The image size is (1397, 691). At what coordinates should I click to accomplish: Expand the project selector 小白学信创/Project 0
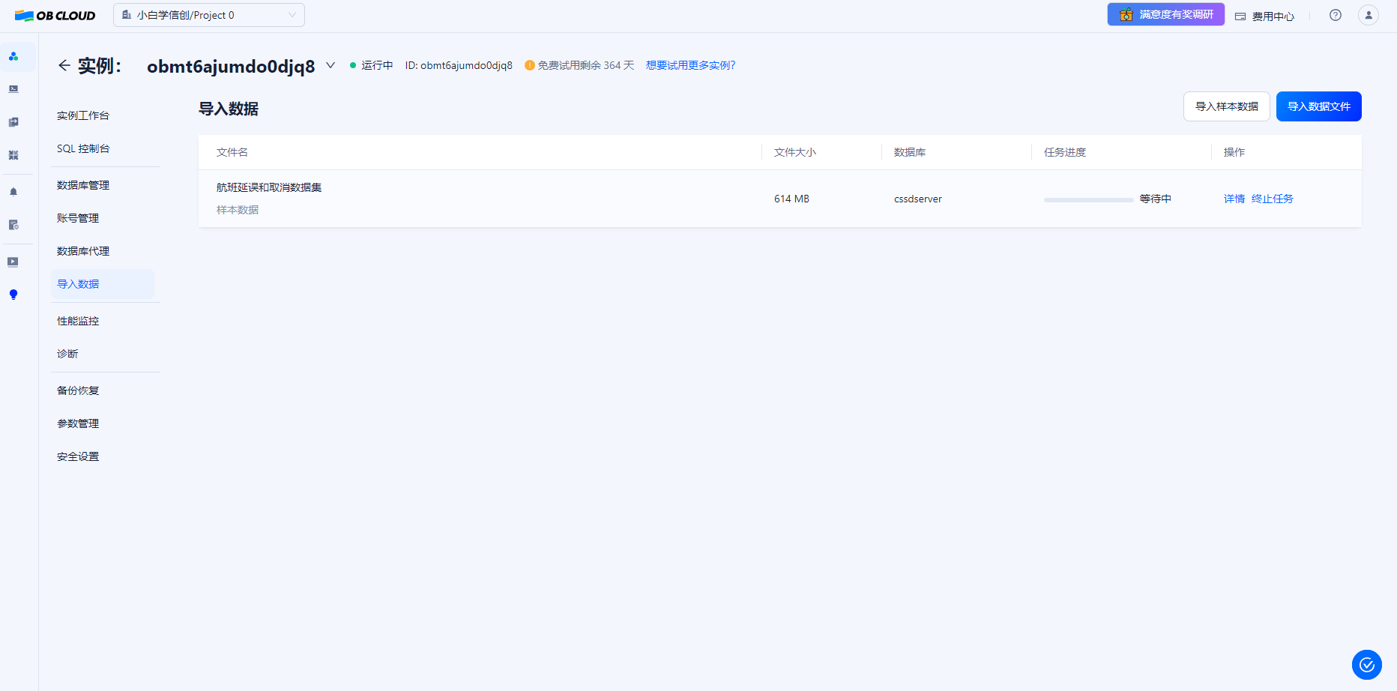[209, 15]
